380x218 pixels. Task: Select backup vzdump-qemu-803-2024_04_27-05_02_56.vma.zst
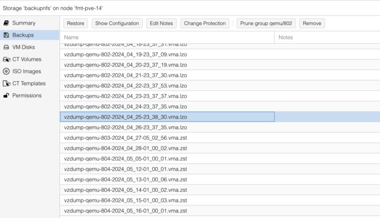220,138
